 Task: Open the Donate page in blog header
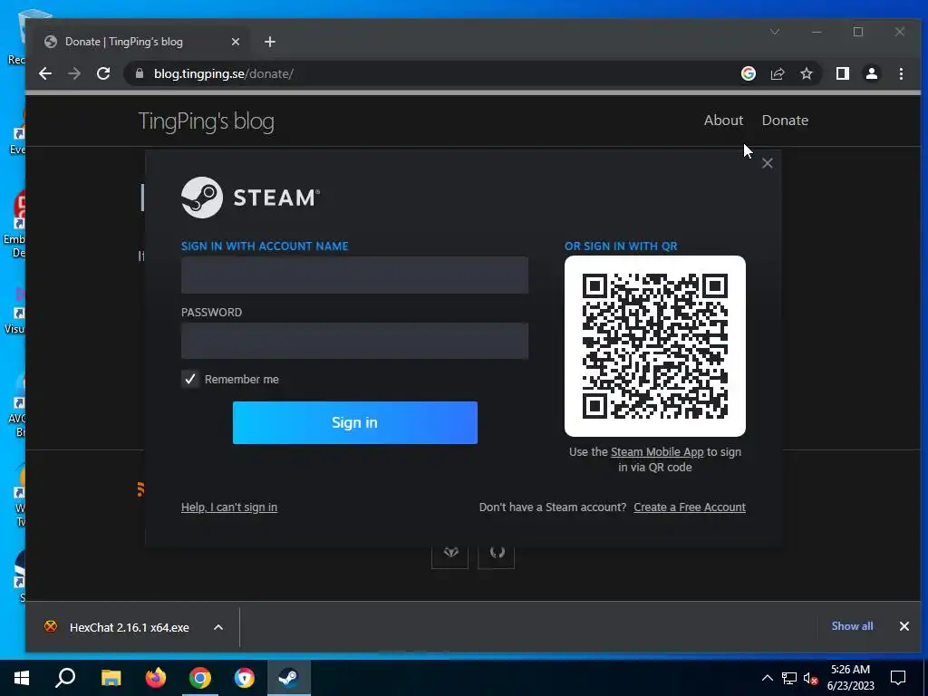click(785, 121)
